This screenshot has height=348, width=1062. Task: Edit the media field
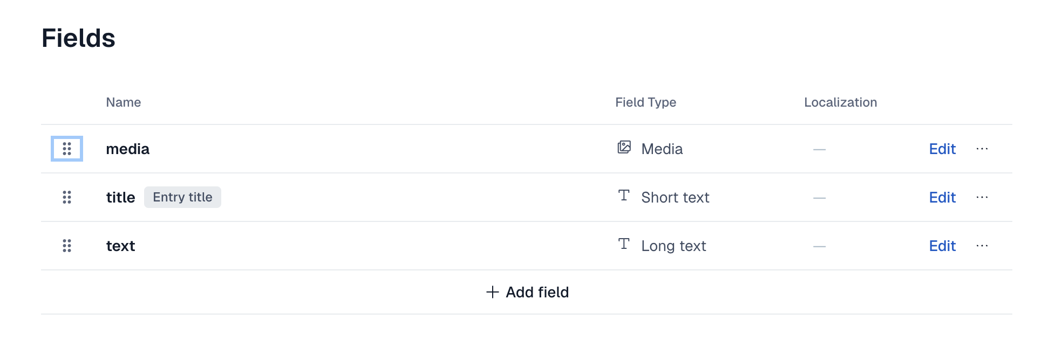pos(942,149)
